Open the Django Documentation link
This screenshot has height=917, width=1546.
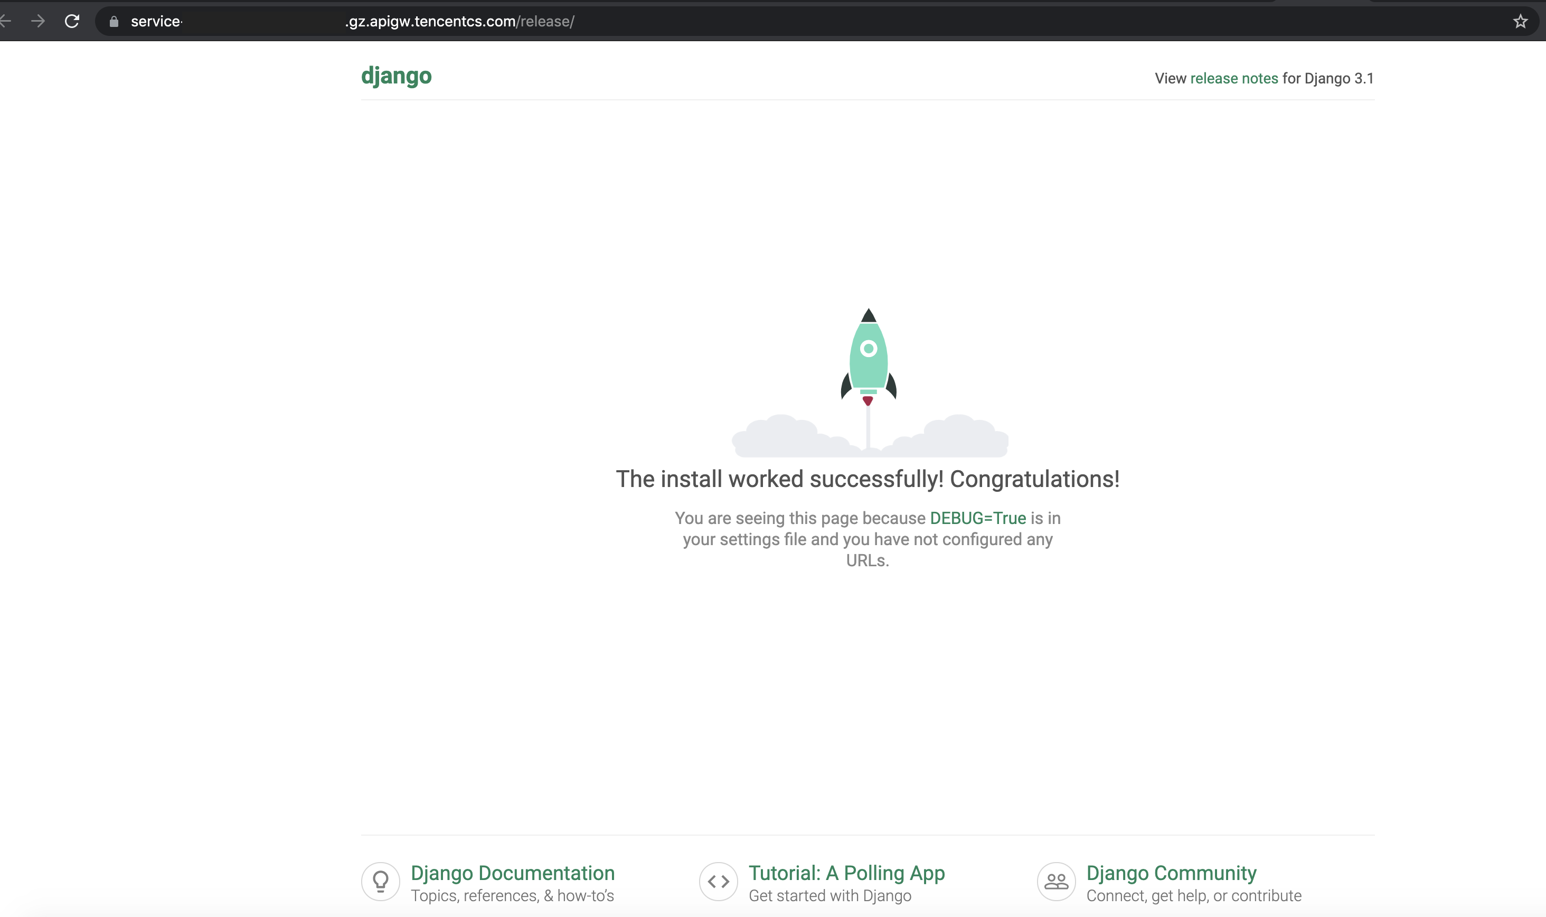(512, 873)
